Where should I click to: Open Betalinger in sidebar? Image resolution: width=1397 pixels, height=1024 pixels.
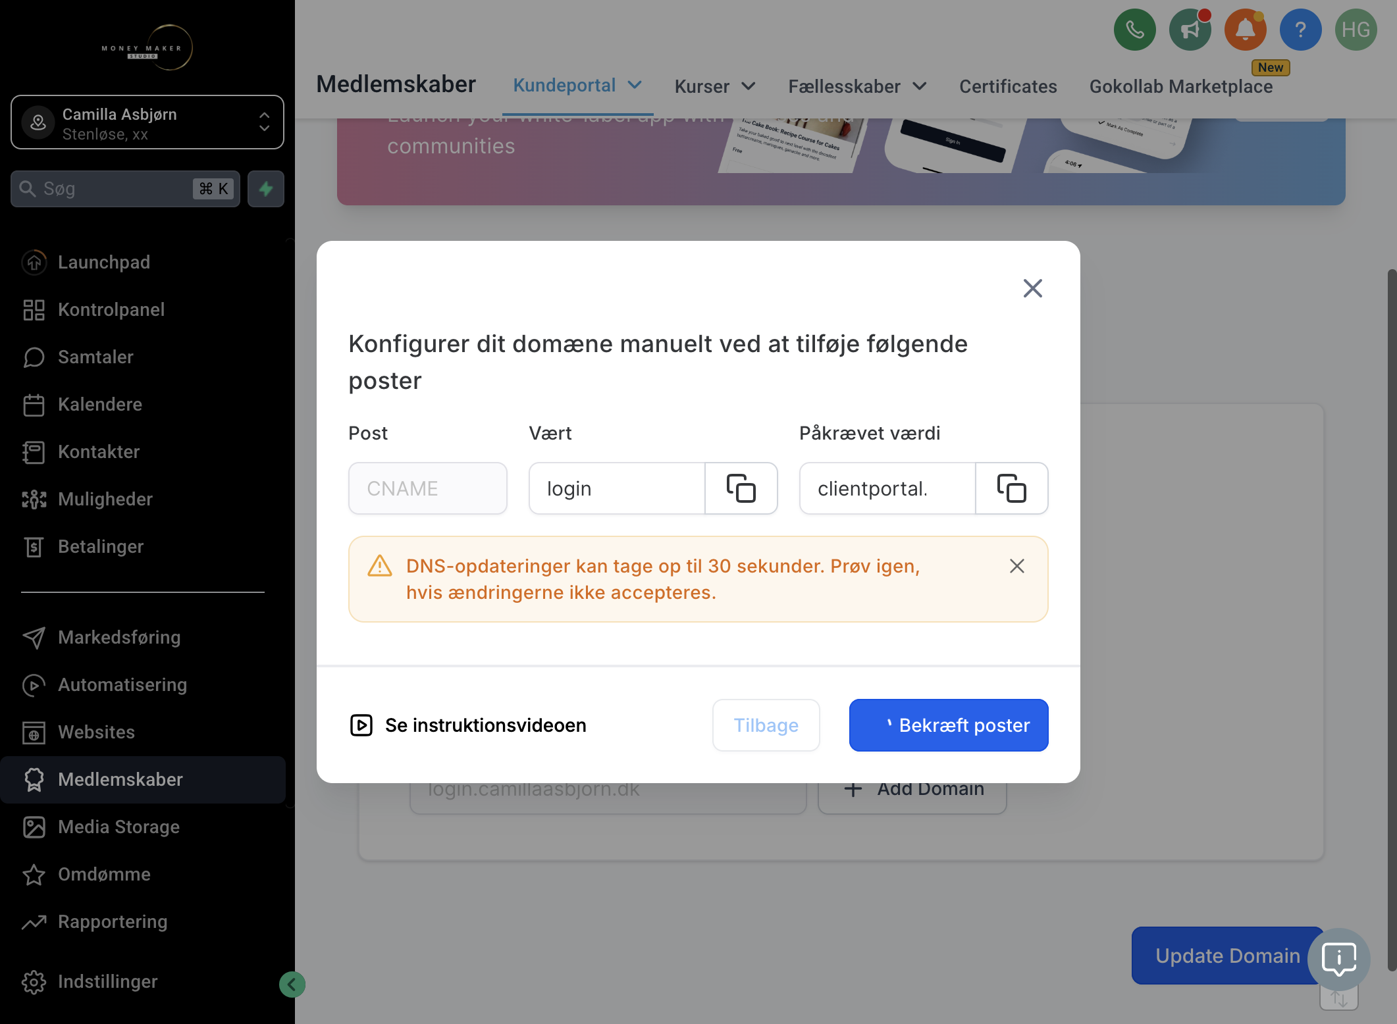[x=143, y=546]
